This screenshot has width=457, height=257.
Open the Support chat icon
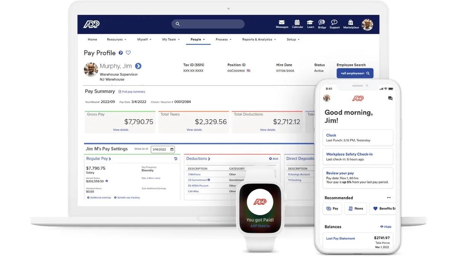(x=334, y=24)
